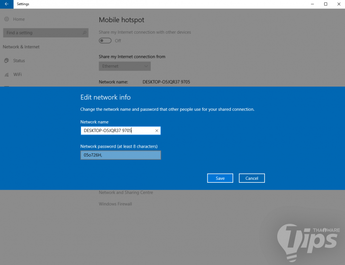Edit the Network name text field
The height and width of the screenshot is (265, 345).
click(x=120, y=131)
